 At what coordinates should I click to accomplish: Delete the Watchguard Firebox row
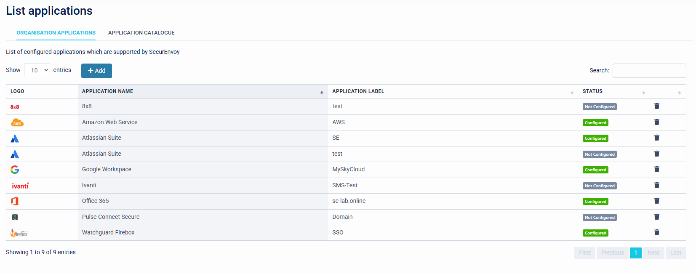click(656, 232)
